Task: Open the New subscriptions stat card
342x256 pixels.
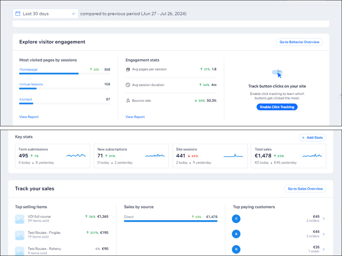Action: click(x=131, y=156)
